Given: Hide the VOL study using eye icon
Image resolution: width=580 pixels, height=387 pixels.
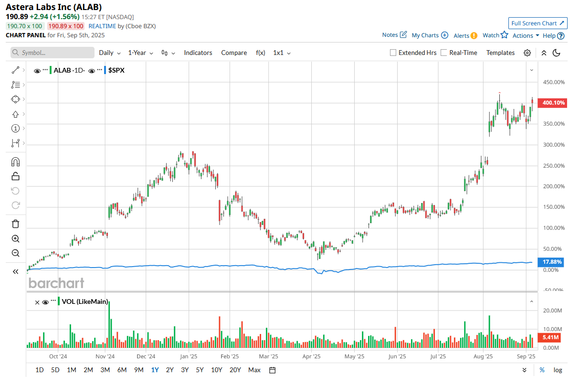Looking at the screenshot, I should click(45, 302).
